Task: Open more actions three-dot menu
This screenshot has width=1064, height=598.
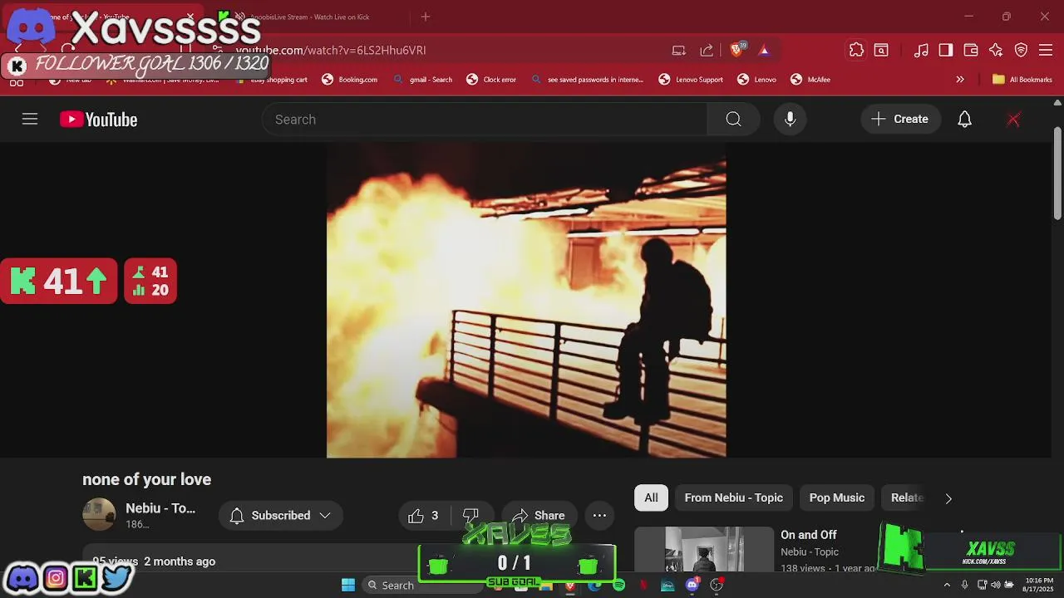Action: click(x=599, y=516)
